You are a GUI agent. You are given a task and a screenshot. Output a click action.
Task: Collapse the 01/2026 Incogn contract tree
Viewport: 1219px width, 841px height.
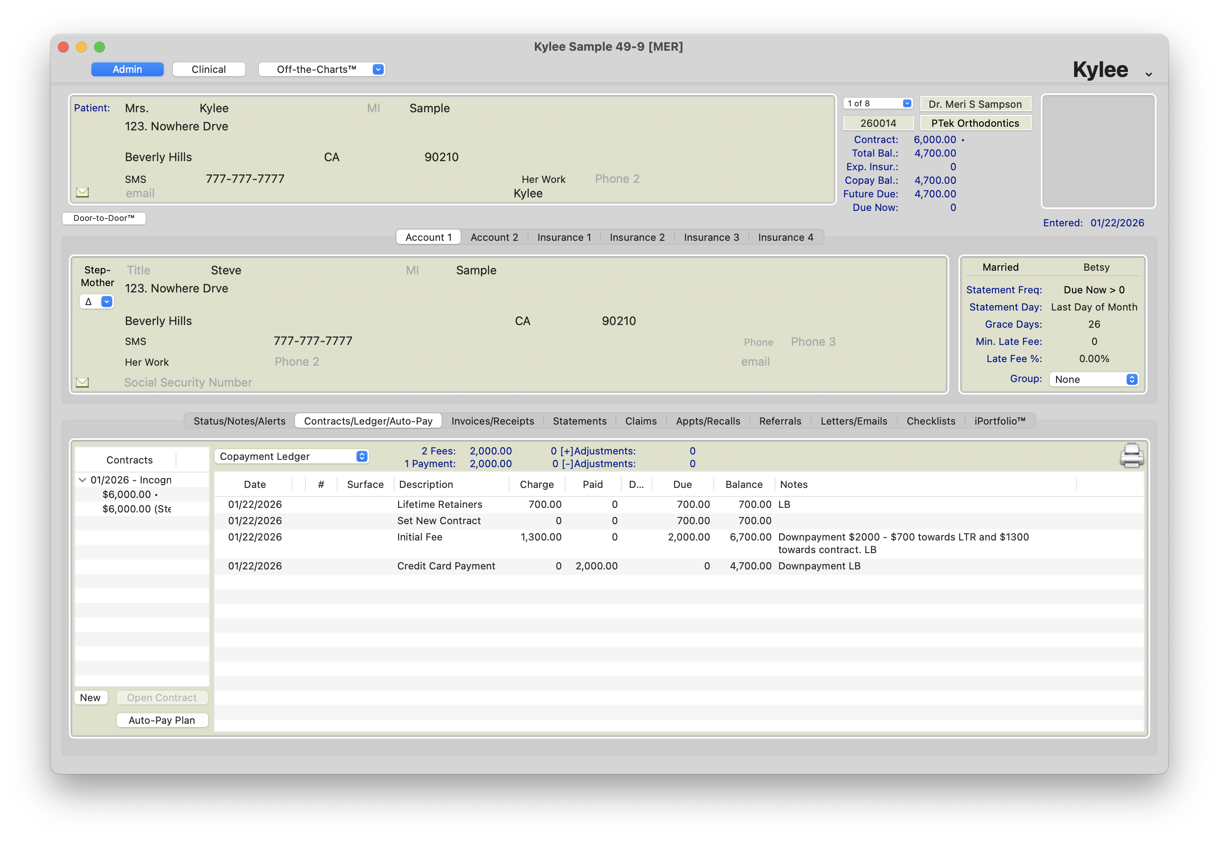tap(82, 480)
